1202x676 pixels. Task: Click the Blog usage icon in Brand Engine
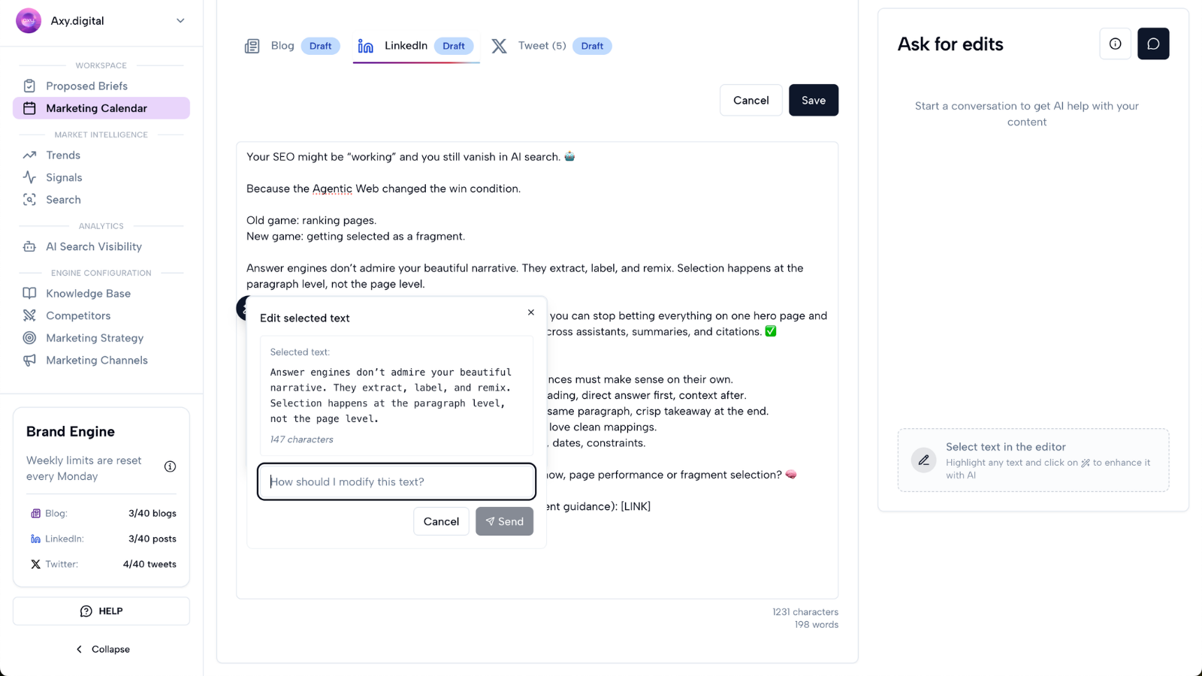click(x=35, y=514)
